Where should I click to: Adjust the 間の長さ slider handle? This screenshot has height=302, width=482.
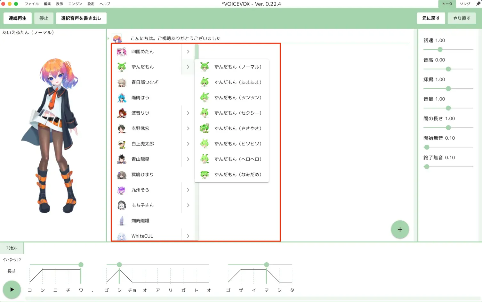(448, 127)
